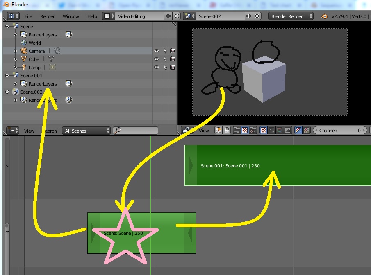The image size is (371, 275).
Task: Toggle the sequencer use-backdrop clock icon
Action: coord(219,131)
